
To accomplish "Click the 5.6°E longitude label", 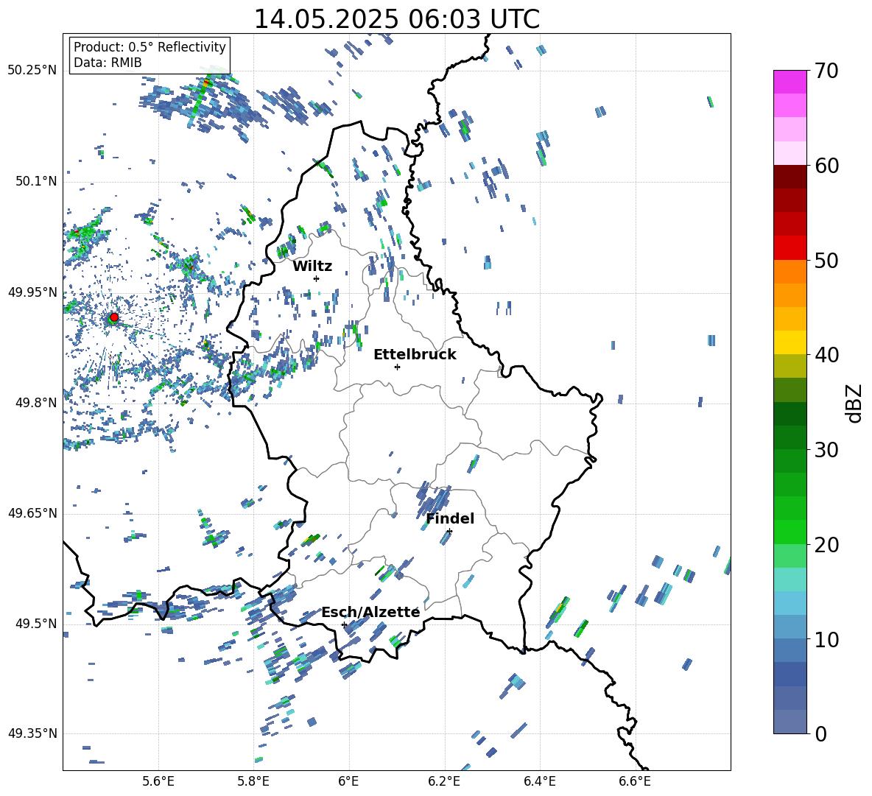I will tap(158, 781).
